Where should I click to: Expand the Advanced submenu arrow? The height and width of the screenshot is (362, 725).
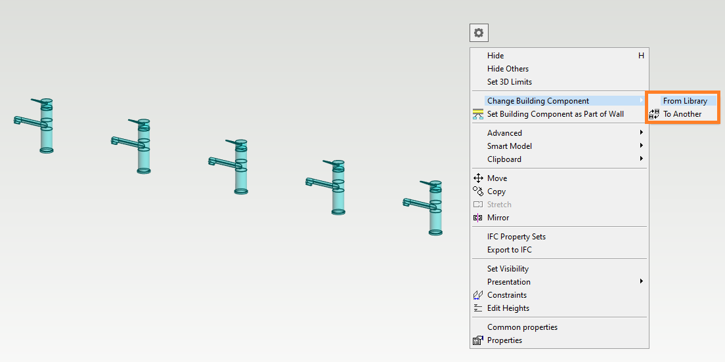click(641, 133)
